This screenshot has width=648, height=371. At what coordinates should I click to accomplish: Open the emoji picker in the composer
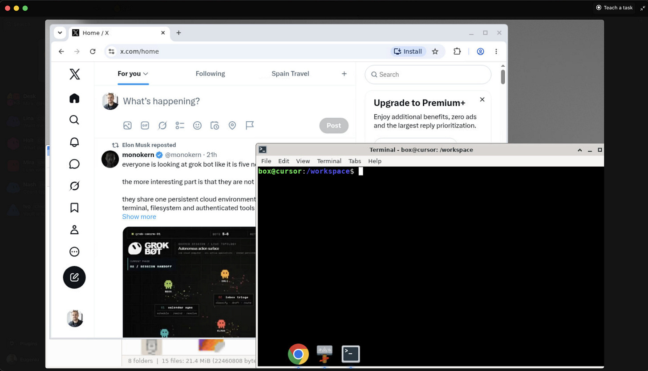point(197,125)
